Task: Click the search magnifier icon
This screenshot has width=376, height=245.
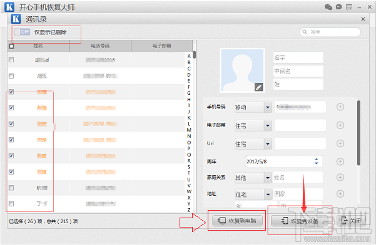Action: (x=305, y=32)
